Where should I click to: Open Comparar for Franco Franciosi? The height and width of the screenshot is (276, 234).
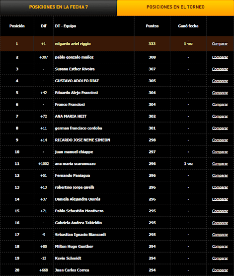point(220,105)
